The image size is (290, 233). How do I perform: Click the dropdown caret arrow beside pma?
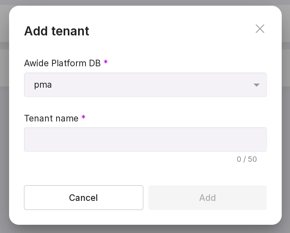(257, 85)
